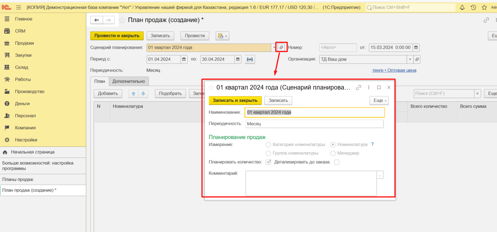
Task: Click the Записать и закрыть button
Action: (x=235, y=101)
